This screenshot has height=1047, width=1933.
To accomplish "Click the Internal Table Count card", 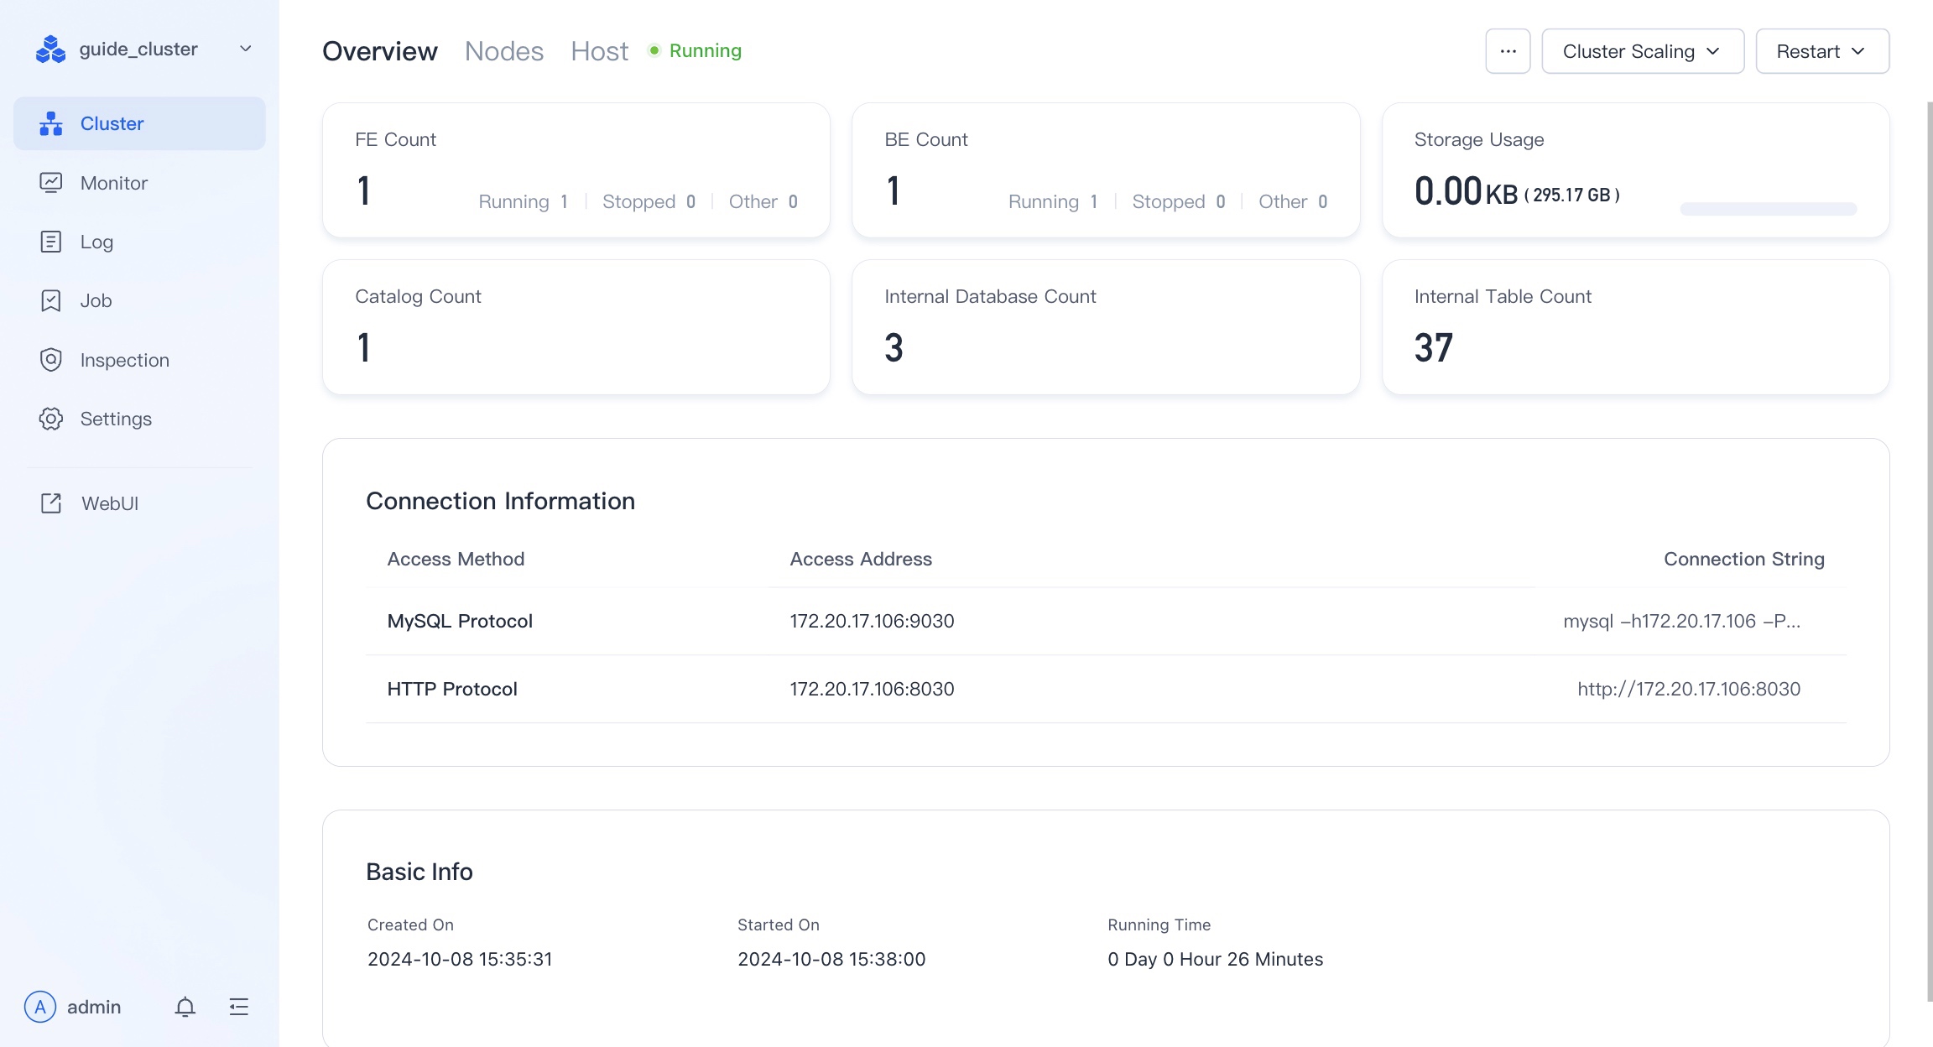I will tap(1634, 327).
